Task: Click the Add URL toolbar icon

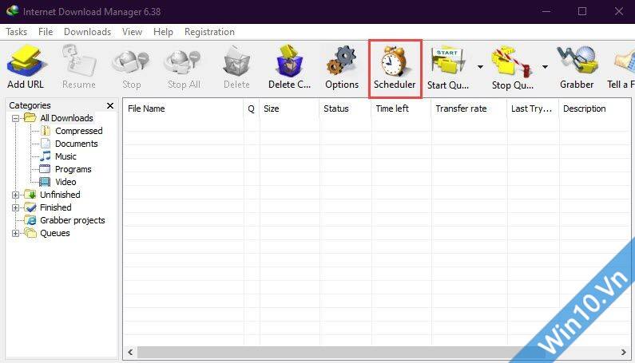Action: coord(26,62)
